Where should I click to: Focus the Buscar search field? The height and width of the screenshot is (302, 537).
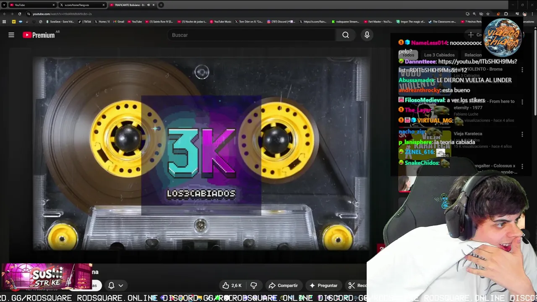coord(252,35)
